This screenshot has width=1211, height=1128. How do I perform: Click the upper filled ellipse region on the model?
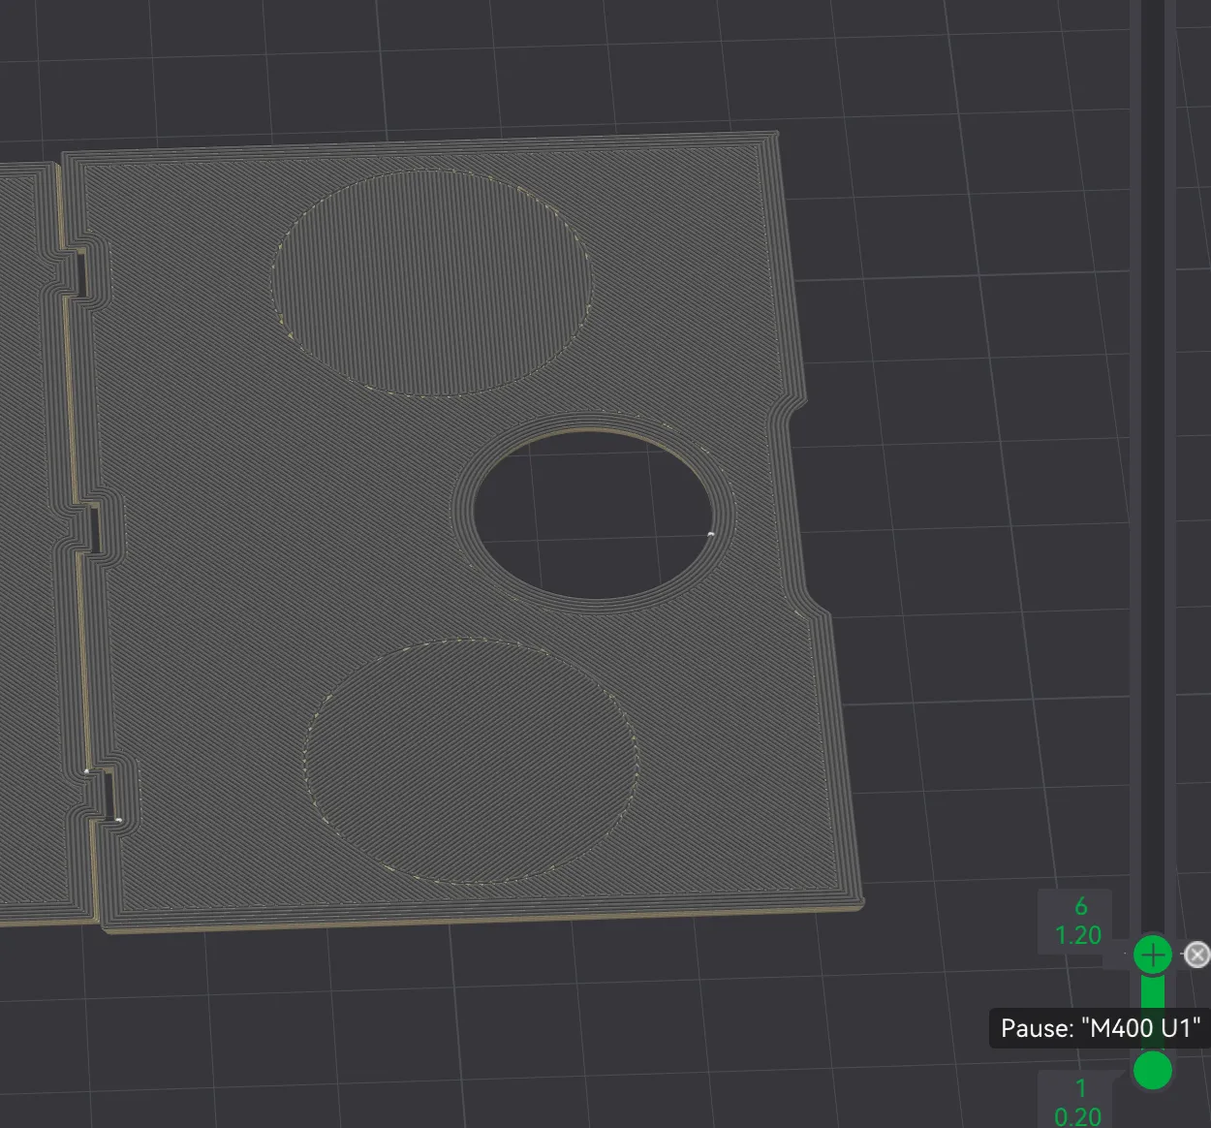pos(431,283)
